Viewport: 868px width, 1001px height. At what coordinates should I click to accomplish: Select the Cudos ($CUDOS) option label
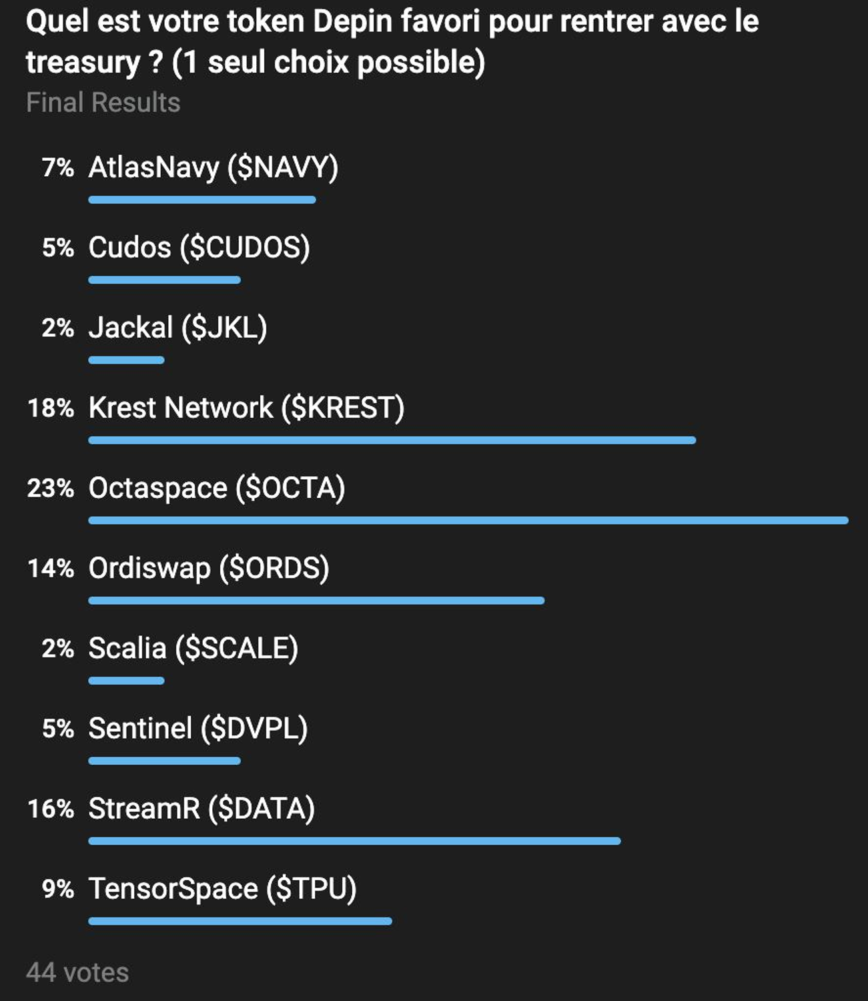pos(199,248)
